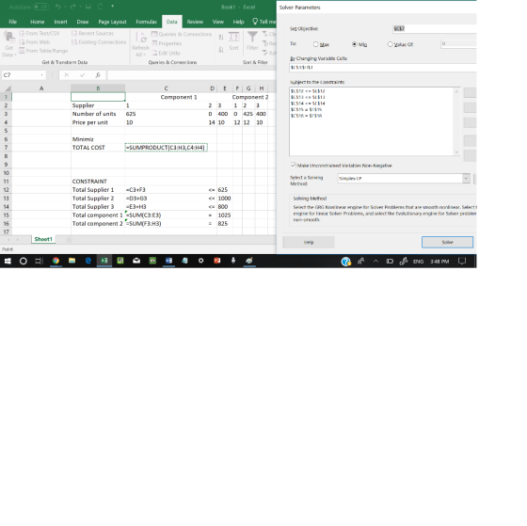
Task: Toggle the AutoSave switch
Action: (x=41, y=7)
